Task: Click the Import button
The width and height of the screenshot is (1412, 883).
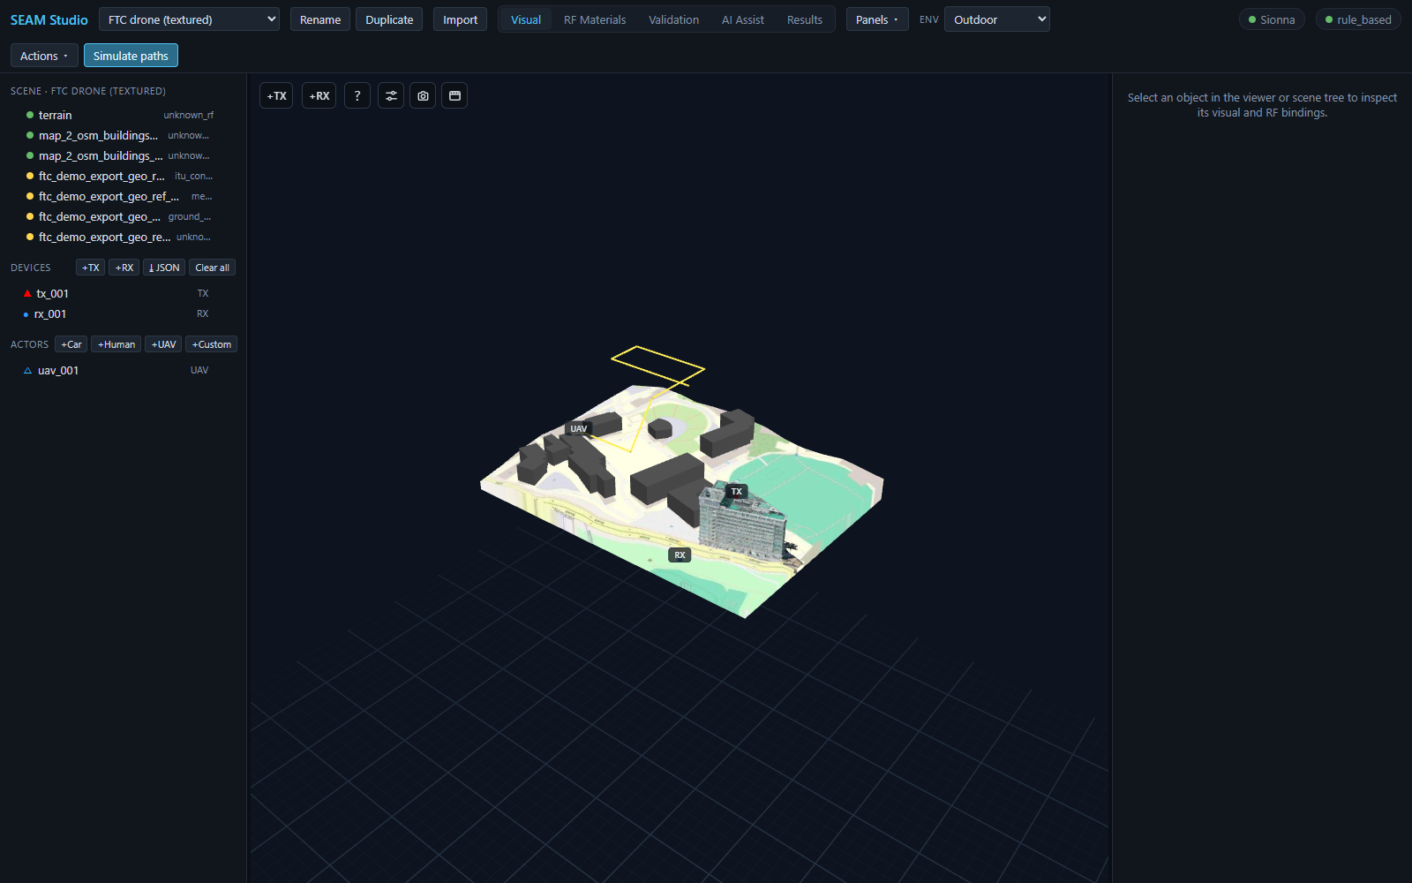Action: pyautogui.click(x=460, y=19)
